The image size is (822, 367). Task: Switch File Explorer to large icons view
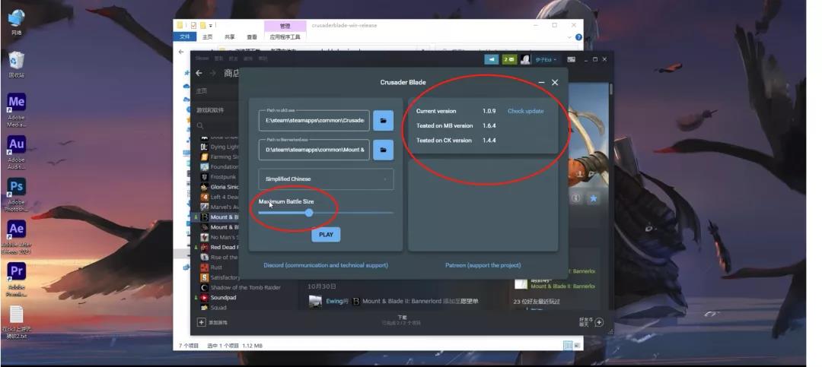point(577,346)
